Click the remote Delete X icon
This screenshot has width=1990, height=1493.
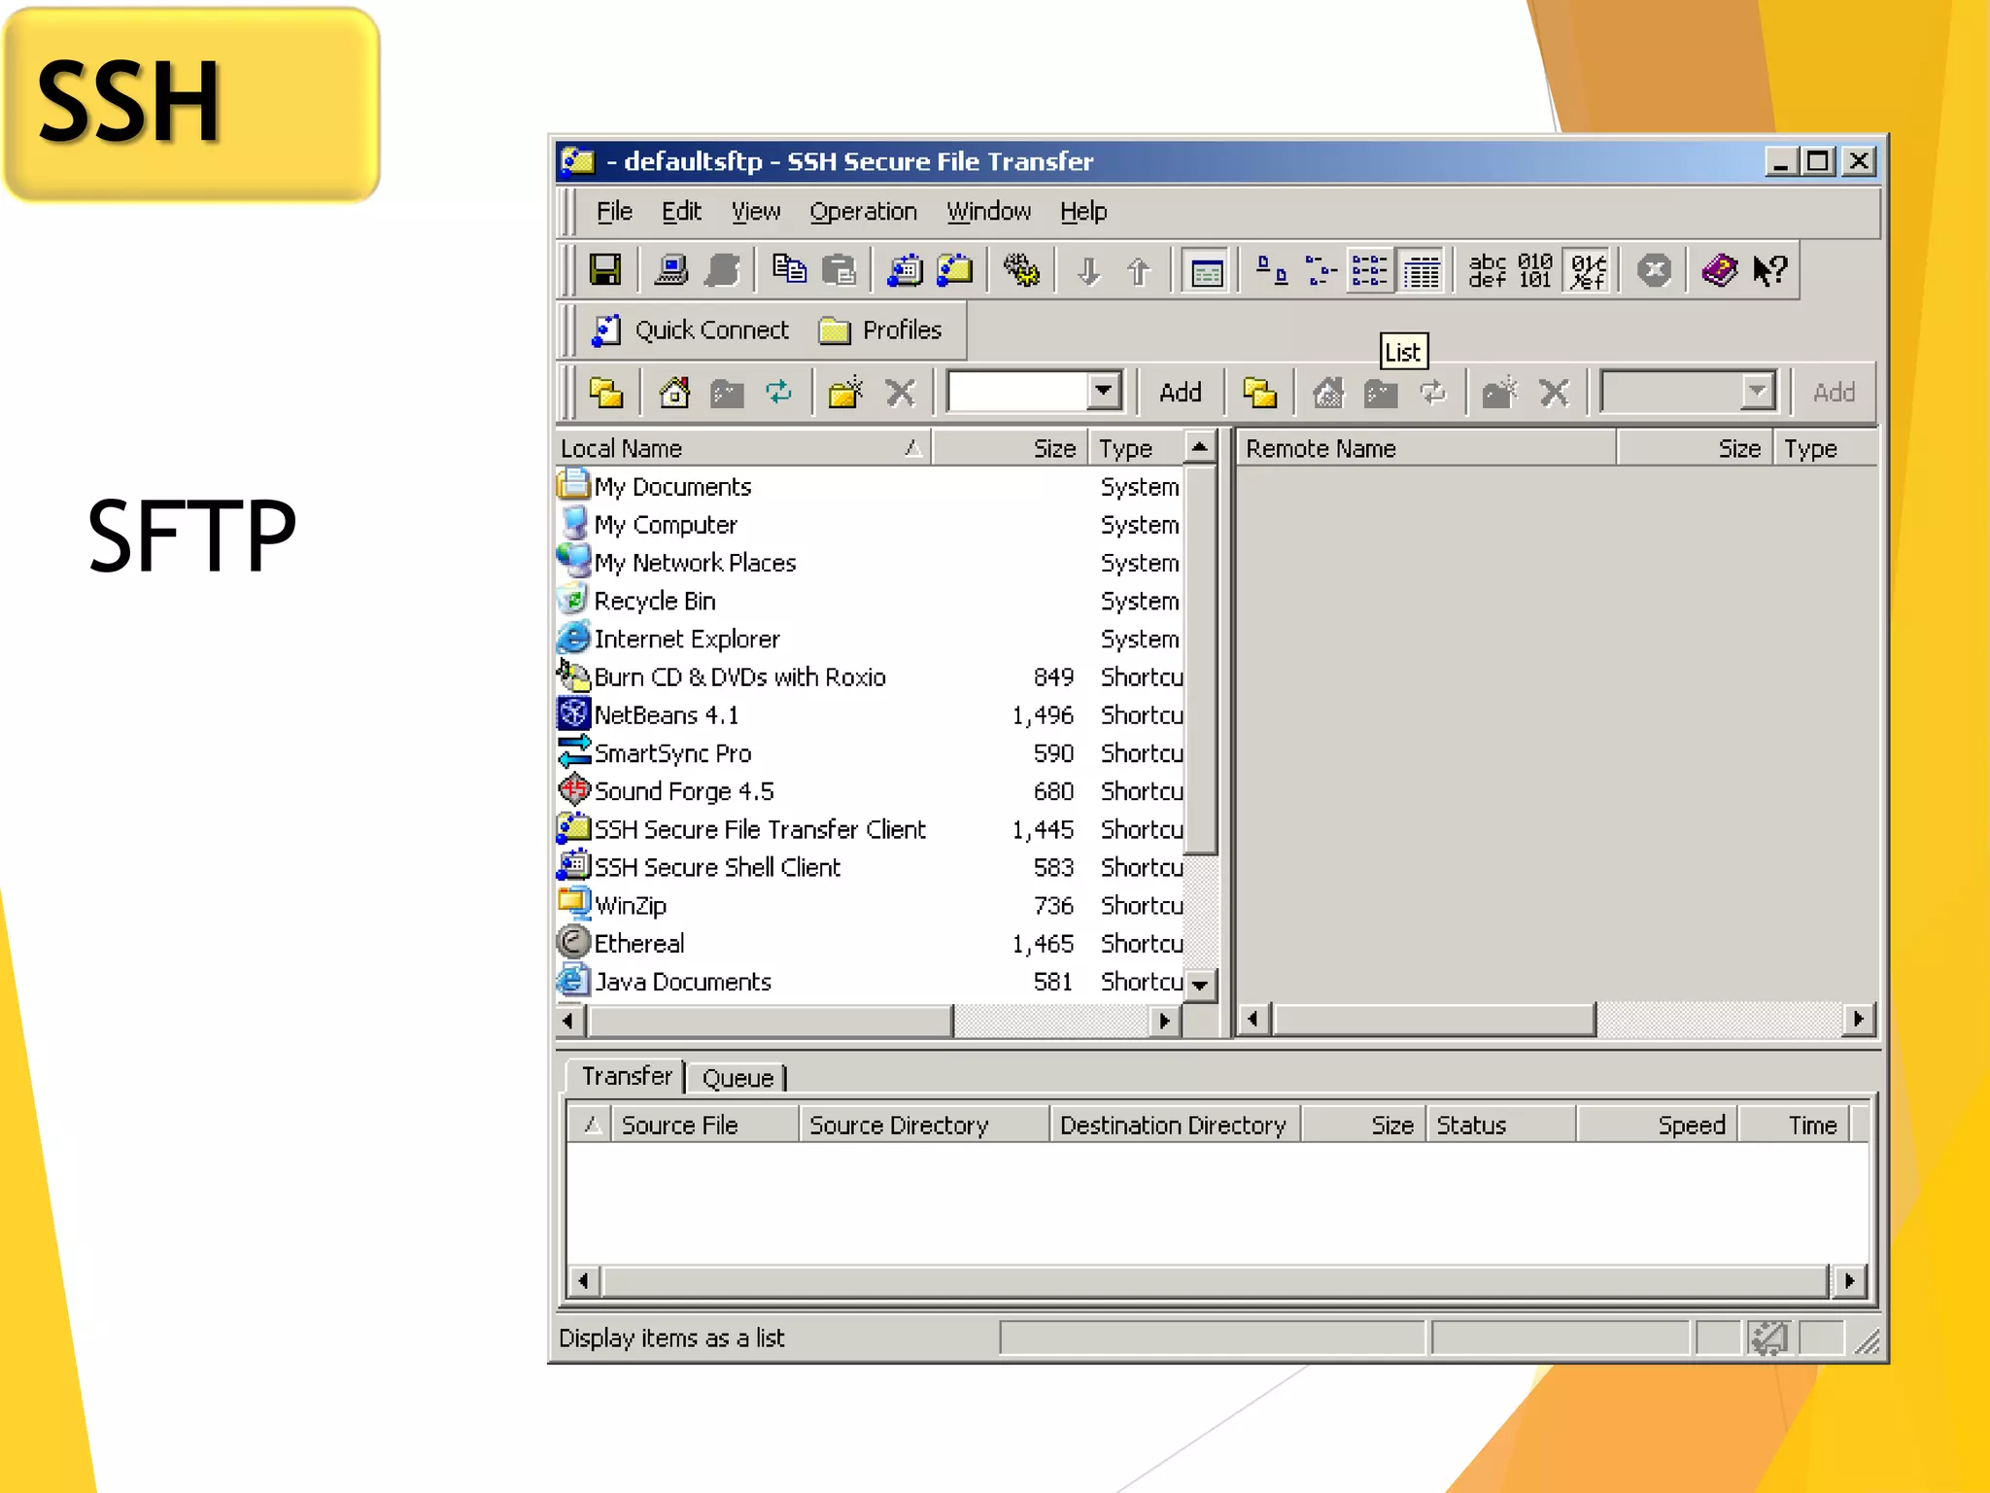click(1555, 393)
